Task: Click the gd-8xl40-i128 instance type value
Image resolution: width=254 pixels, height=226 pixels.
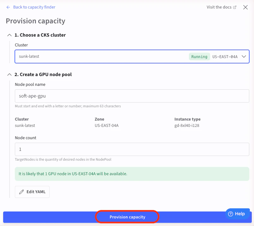Action: click(187, 125)
